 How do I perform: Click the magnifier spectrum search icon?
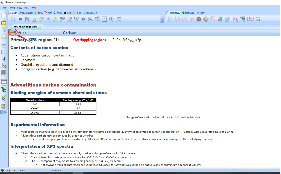click(91, 19)
